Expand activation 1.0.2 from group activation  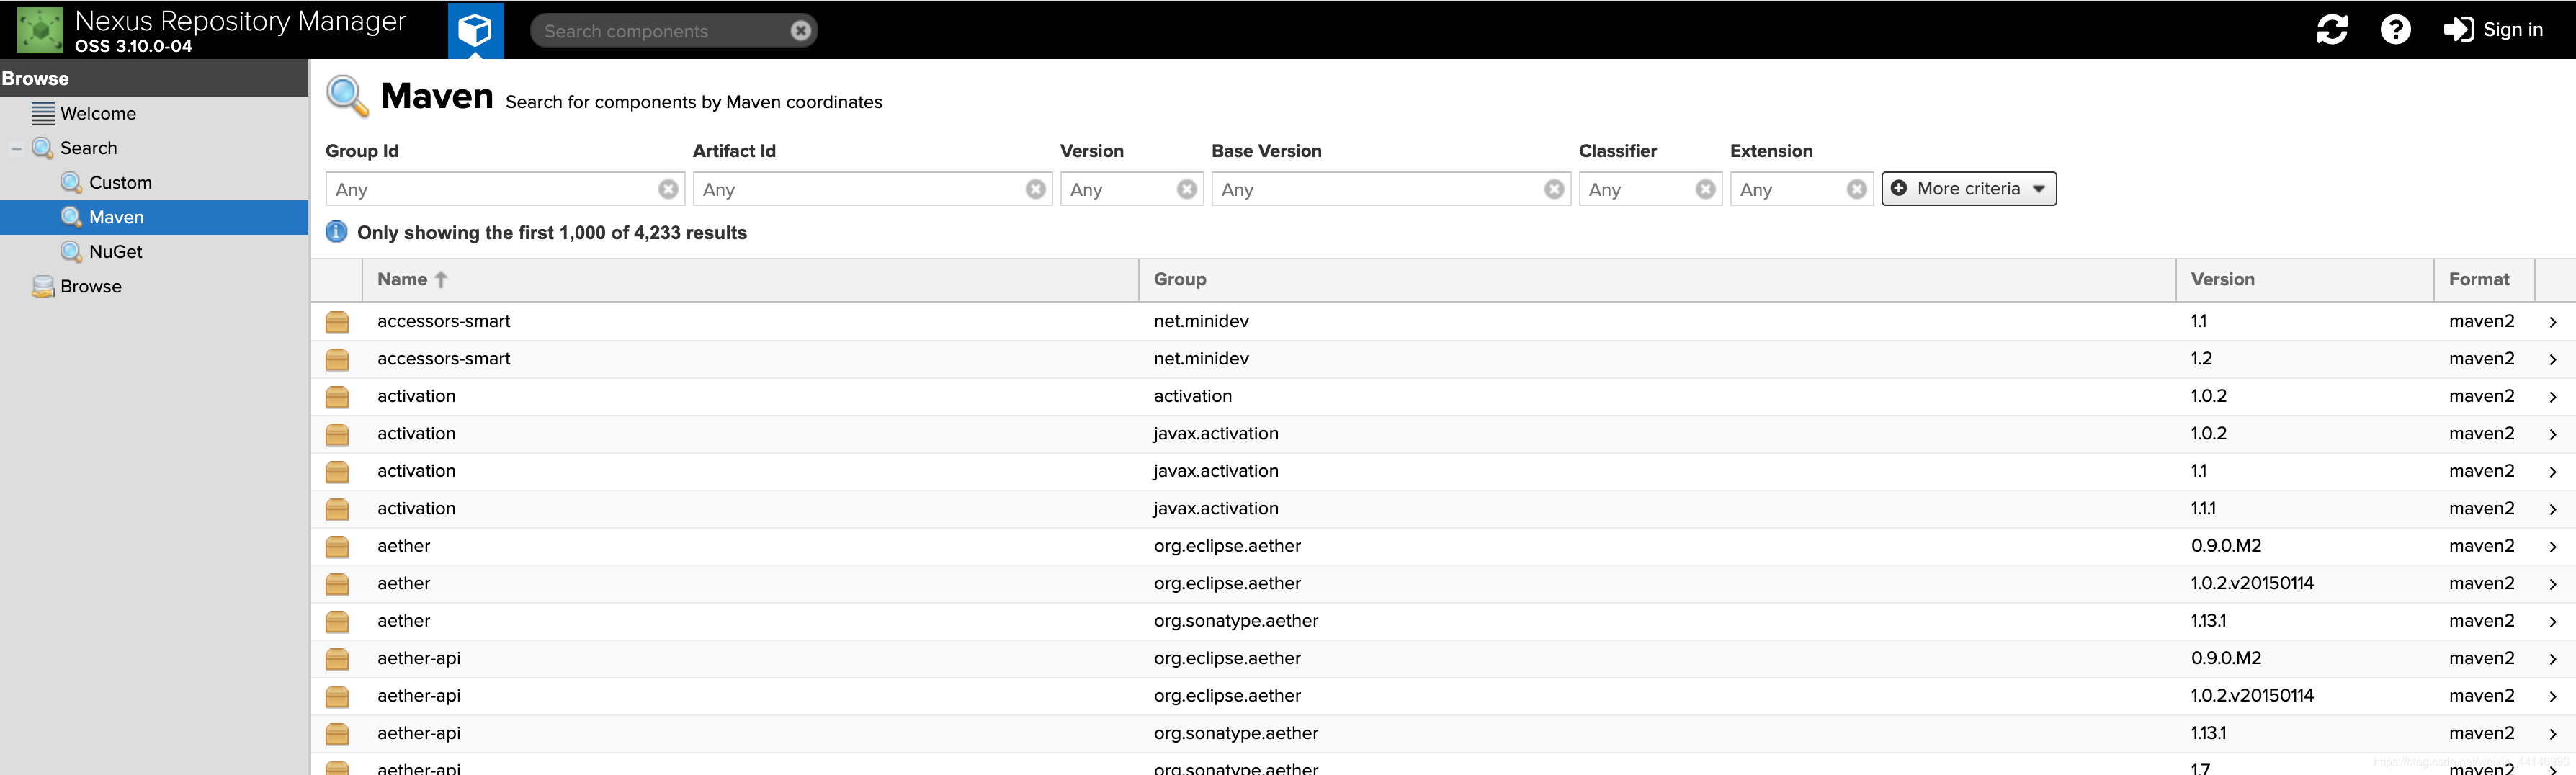(x=2552, y=397)
